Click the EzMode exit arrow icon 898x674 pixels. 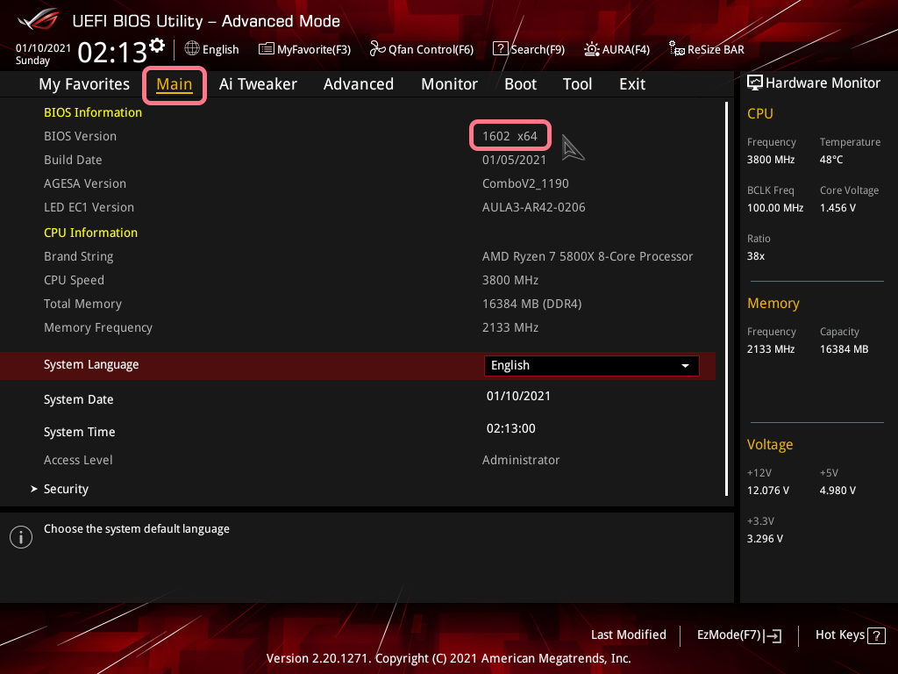[773, 635]
